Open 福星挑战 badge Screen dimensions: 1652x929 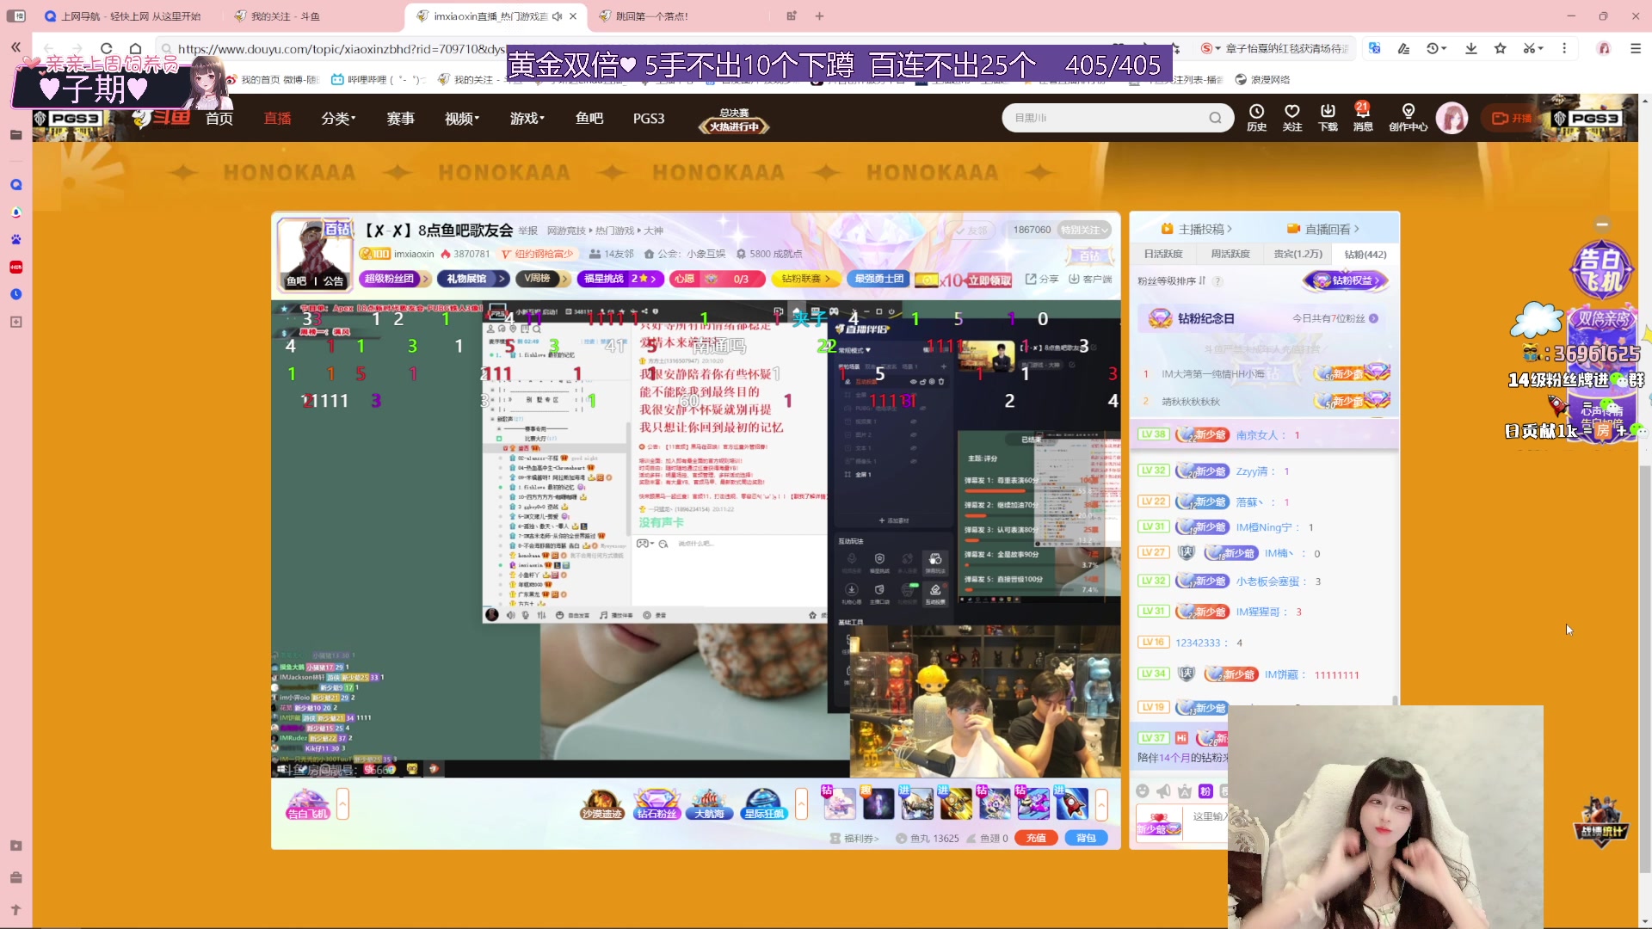click(x=619, y=279)
